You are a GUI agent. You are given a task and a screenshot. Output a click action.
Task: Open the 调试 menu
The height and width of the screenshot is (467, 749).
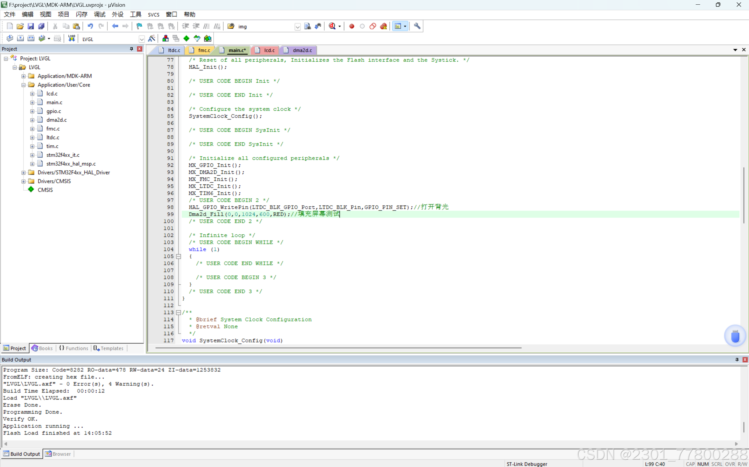(x=100, y=15)
